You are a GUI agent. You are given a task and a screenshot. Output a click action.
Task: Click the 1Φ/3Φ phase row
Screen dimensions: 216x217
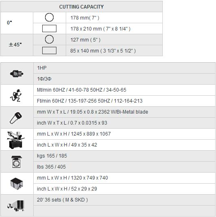[124, 79]
